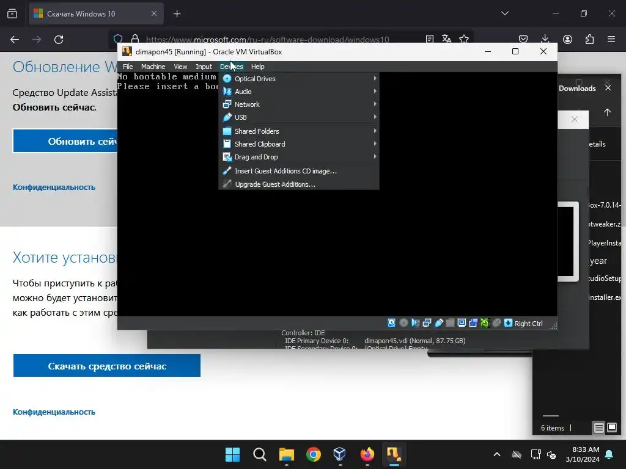Screen dimensions: 626x469
Task: Bookmark this page with star icon
Action: pyautogui.click(x=464, y=39)
